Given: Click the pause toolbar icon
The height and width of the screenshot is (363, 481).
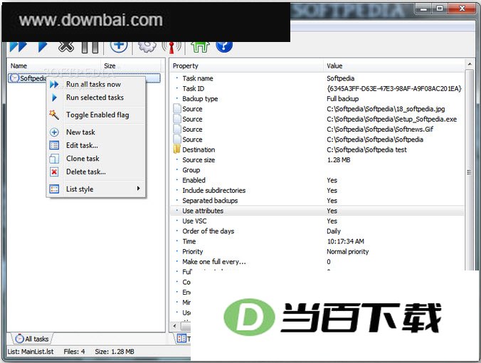Looking at the screenshot, I should (90, 47).
